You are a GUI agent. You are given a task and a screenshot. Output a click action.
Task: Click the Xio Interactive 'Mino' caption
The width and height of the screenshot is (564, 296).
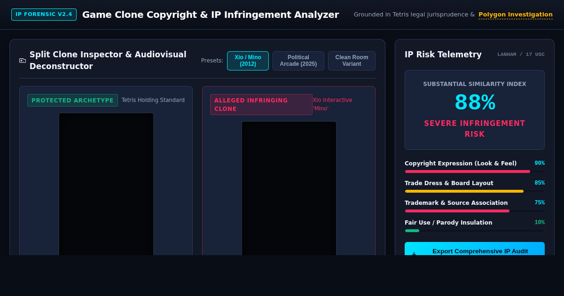[x=332, y=104]
